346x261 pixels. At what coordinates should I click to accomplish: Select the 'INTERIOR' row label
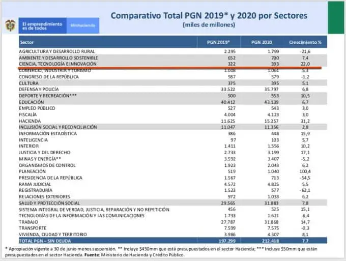click(x=28, y=146)
